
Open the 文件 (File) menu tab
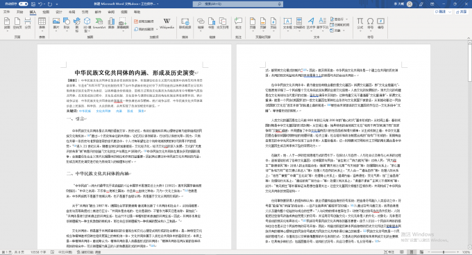(x=6, y=12)
